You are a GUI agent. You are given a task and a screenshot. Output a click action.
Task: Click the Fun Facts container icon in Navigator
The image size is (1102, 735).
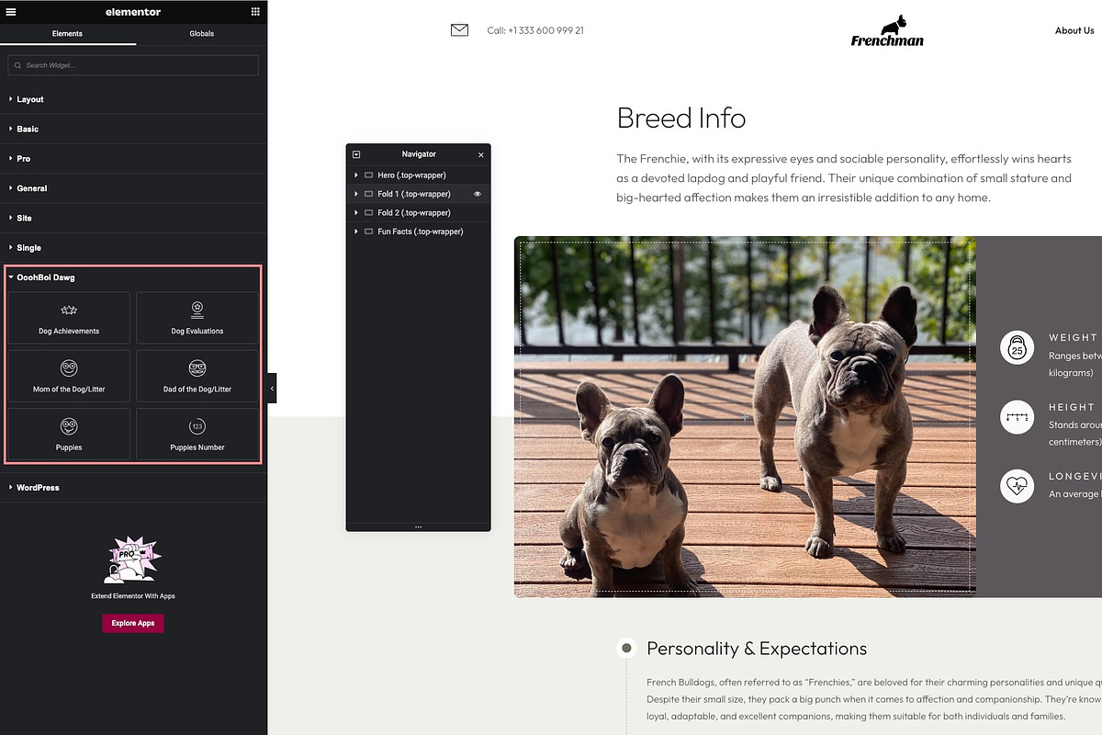point(368,232)
